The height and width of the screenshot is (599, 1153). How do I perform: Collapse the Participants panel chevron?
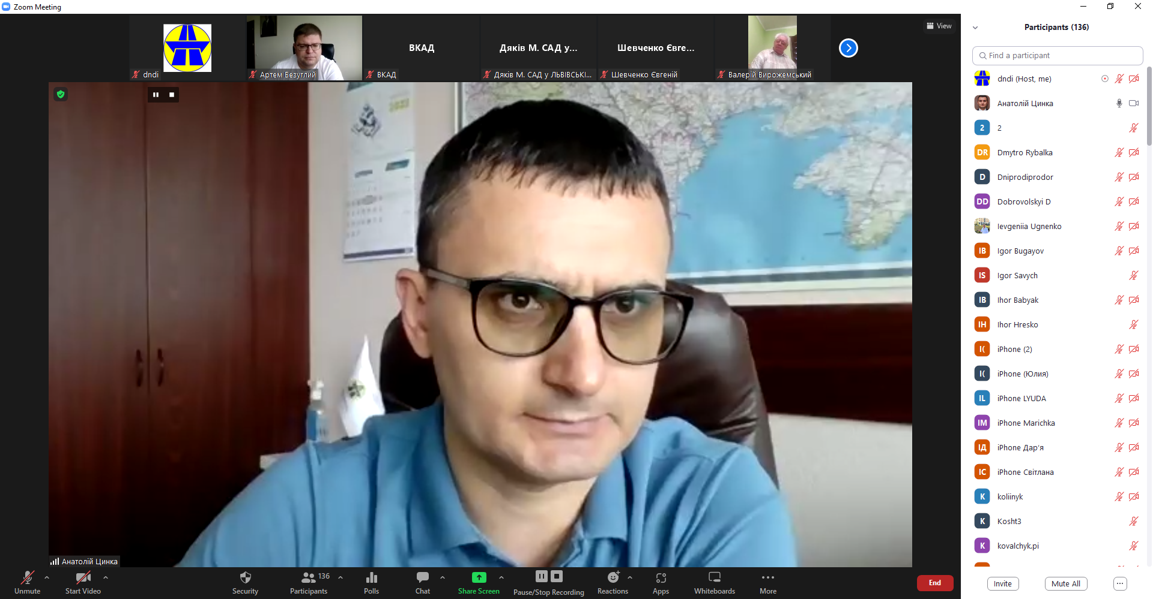click(975, 28)
